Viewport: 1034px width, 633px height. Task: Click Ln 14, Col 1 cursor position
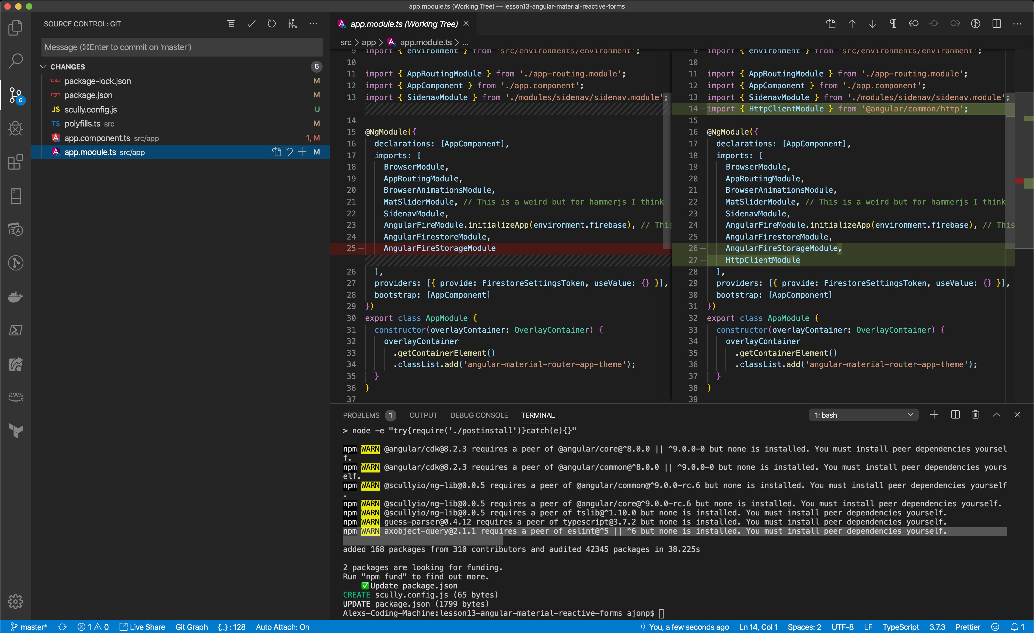(758, 627)
